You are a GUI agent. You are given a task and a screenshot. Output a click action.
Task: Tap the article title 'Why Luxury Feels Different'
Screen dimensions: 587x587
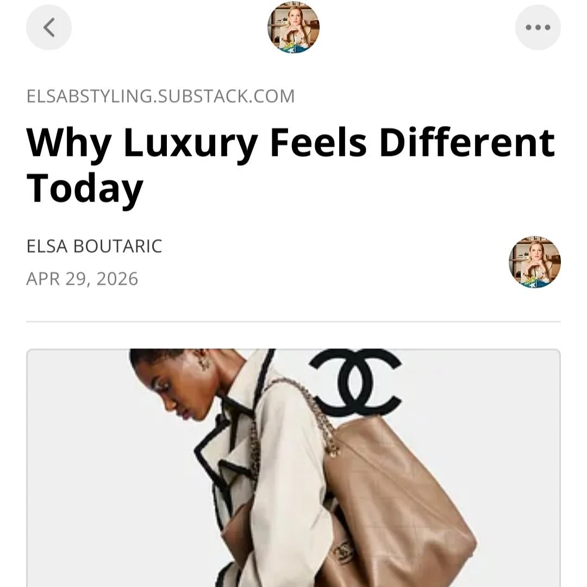(290, 143)
